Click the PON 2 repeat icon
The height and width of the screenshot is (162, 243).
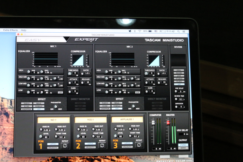click(x=102, y=145)
